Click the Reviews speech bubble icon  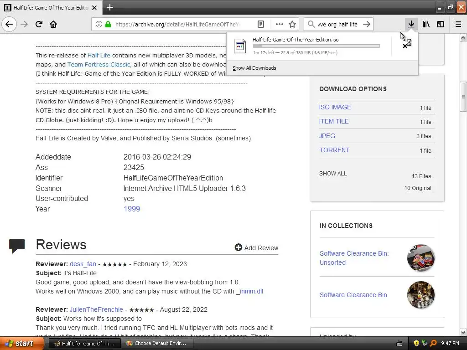[x=17, y=246]
